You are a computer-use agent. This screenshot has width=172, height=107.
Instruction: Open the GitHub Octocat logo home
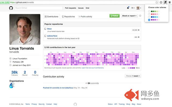coord(11,8)
